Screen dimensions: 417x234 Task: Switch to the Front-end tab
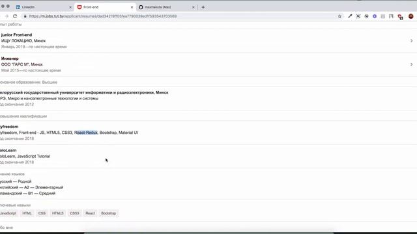(x=106, y=7)
